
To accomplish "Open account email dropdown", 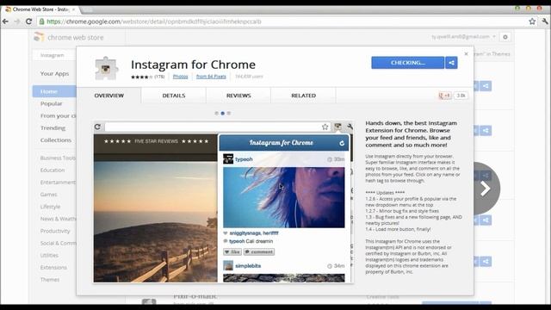I will pyautogui.click(x=463, y=36).
